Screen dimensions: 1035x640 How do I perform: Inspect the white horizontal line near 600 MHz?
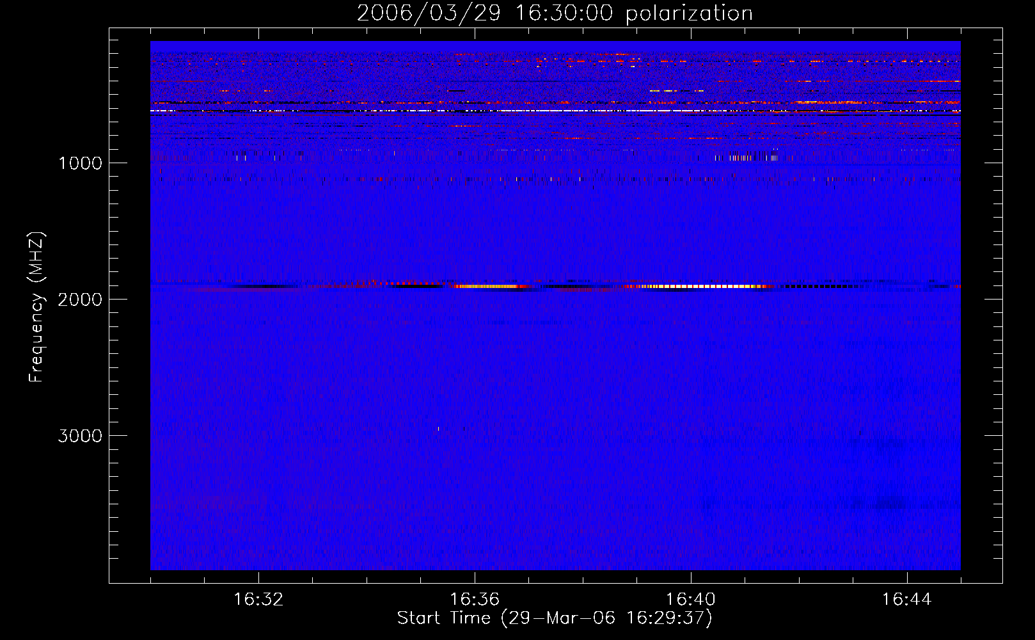pyautogui.click(x=555, y=111)
